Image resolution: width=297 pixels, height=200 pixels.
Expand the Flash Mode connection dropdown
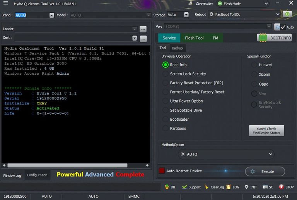pyautogui.click(x=266, y=3)
